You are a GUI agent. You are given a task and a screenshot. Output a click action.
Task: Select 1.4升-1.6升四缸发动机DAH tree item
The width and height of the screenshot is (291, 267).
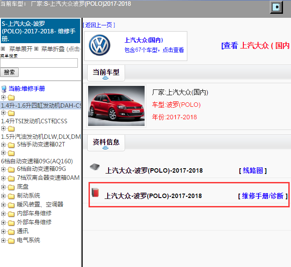[x=41, y=105]
